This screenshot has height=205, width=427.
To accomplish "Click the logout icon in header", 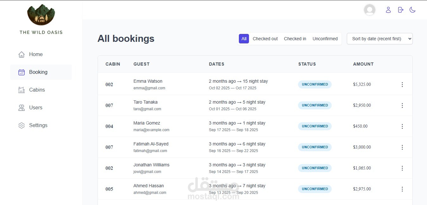I will (x=401, y=10).
